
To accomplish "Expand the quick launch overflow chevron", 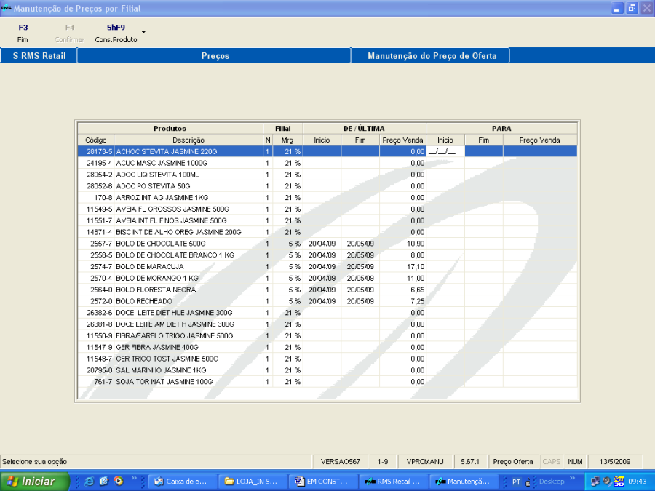I will tap(134, 479).
